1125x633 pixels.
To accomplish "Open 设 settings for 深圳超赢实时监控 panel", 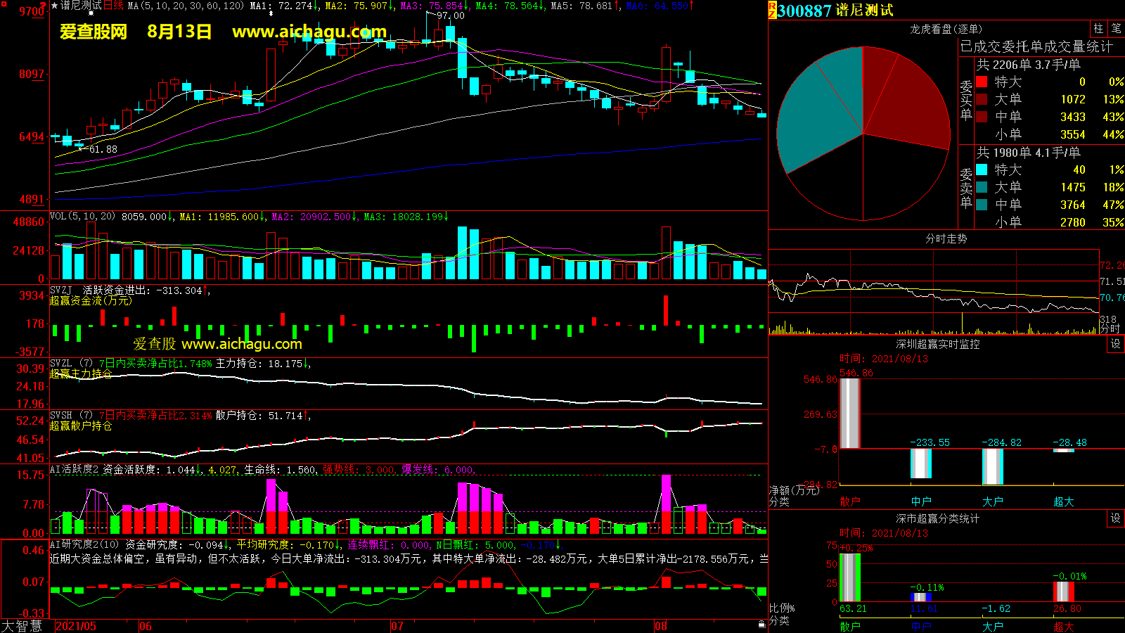I will click(x=1115, y=344).
